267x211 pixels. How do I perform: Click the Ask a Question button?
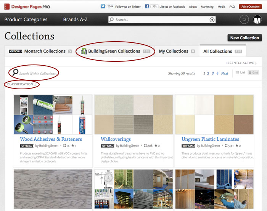(250, 6)
